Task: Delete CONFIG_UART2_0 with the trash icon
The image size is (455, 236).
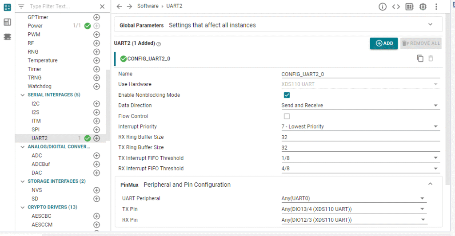Action: point(431,59)
